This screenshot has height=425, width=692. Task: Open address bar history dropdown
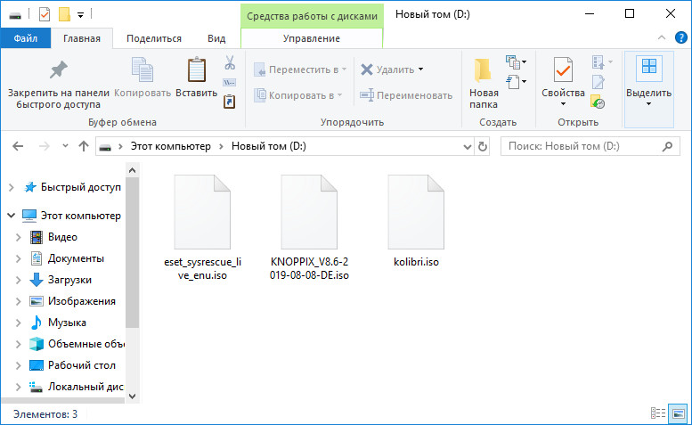[x=468, y=146]
